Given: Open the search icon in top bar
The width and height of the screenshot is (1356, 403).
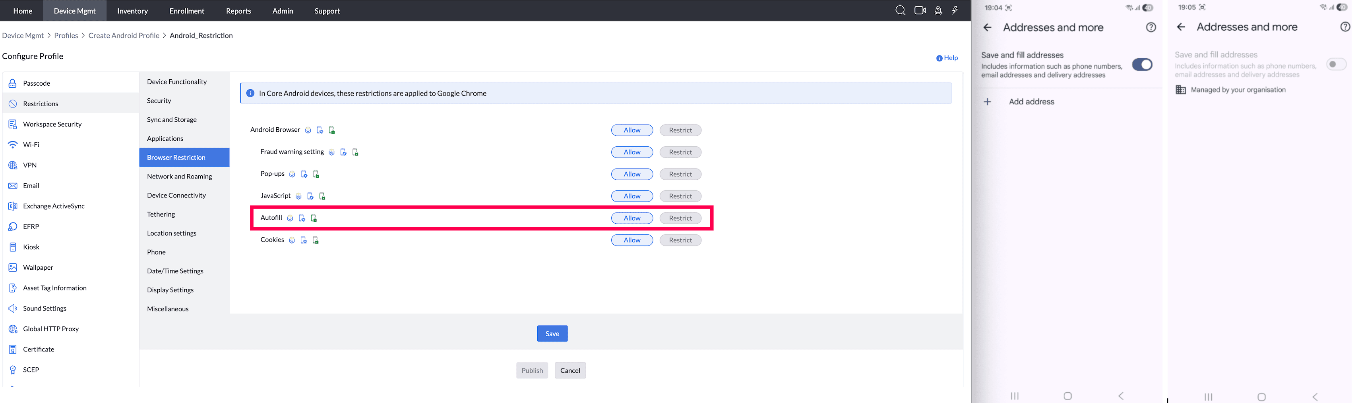Looking at the screenshot, I should 900,10.
